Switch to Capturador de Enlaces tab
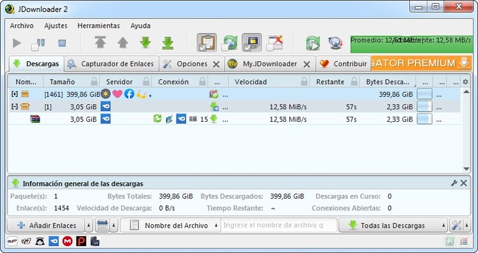Viewport: 478px width, 253px height. pyautogui.click(x=112, y=64)
